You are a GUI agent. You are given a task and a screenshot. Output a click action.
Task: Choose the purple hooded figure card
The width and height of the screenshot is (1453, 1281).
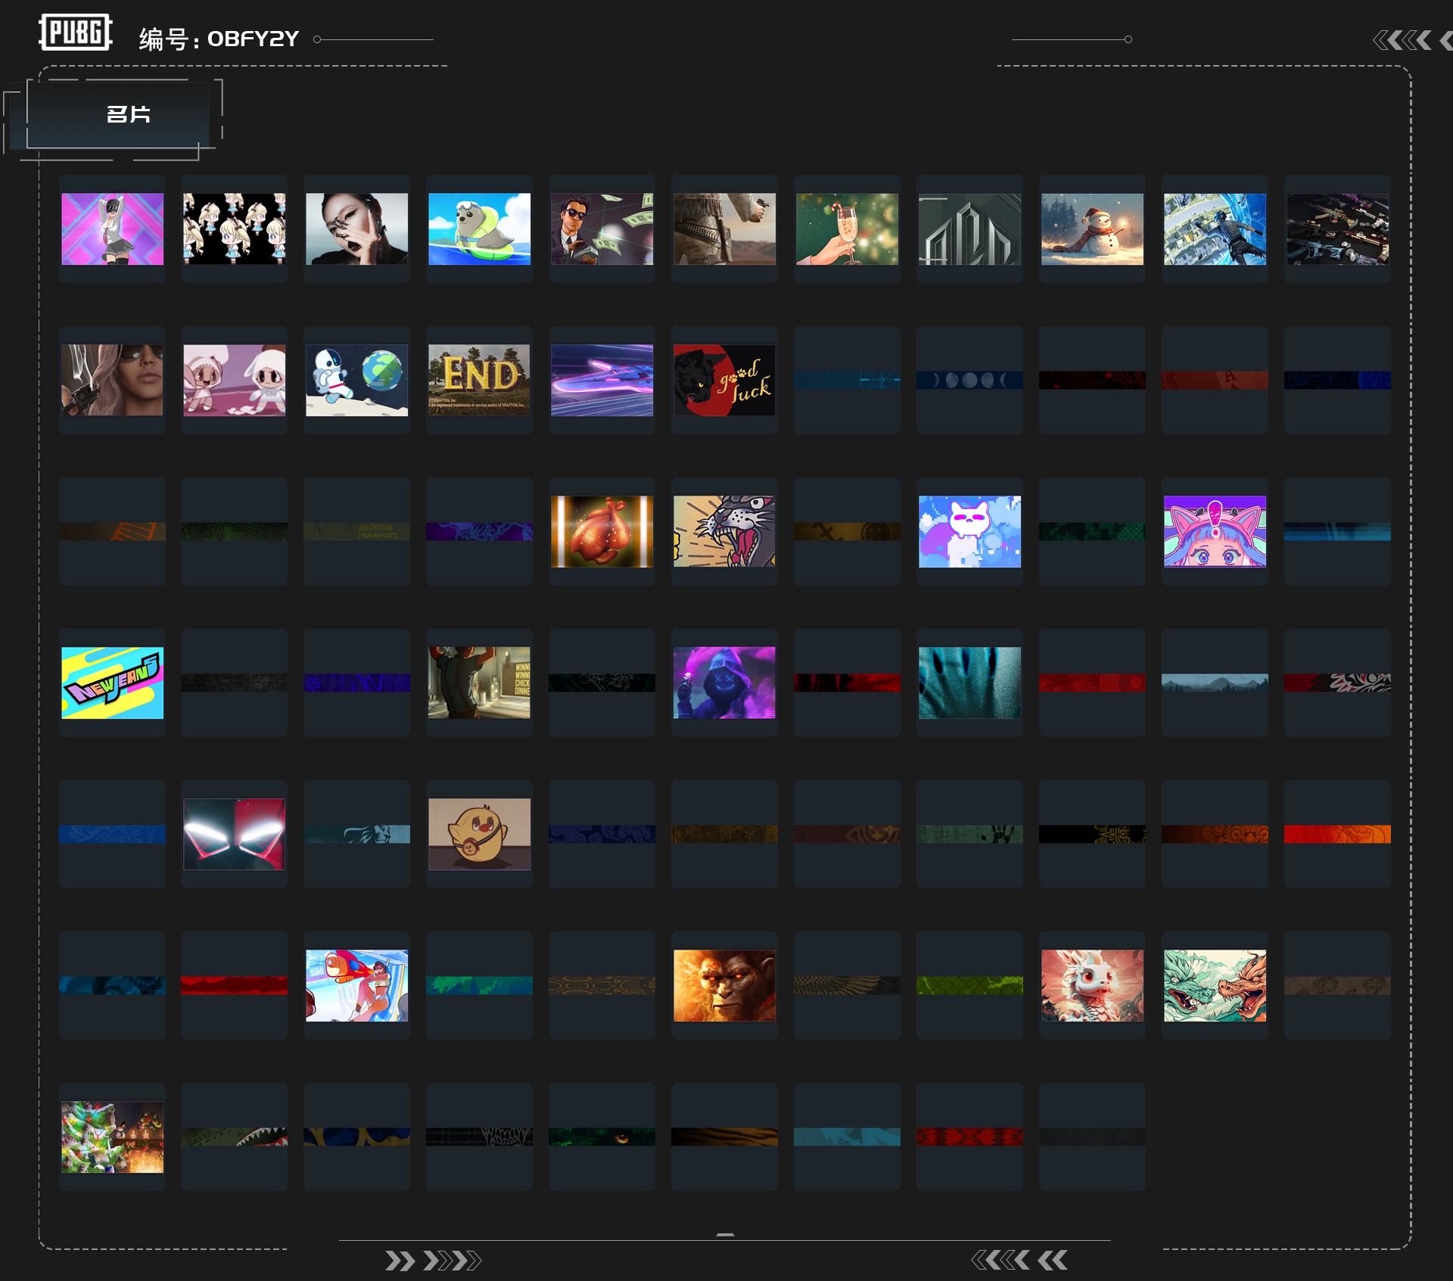[x=724, y=682]
